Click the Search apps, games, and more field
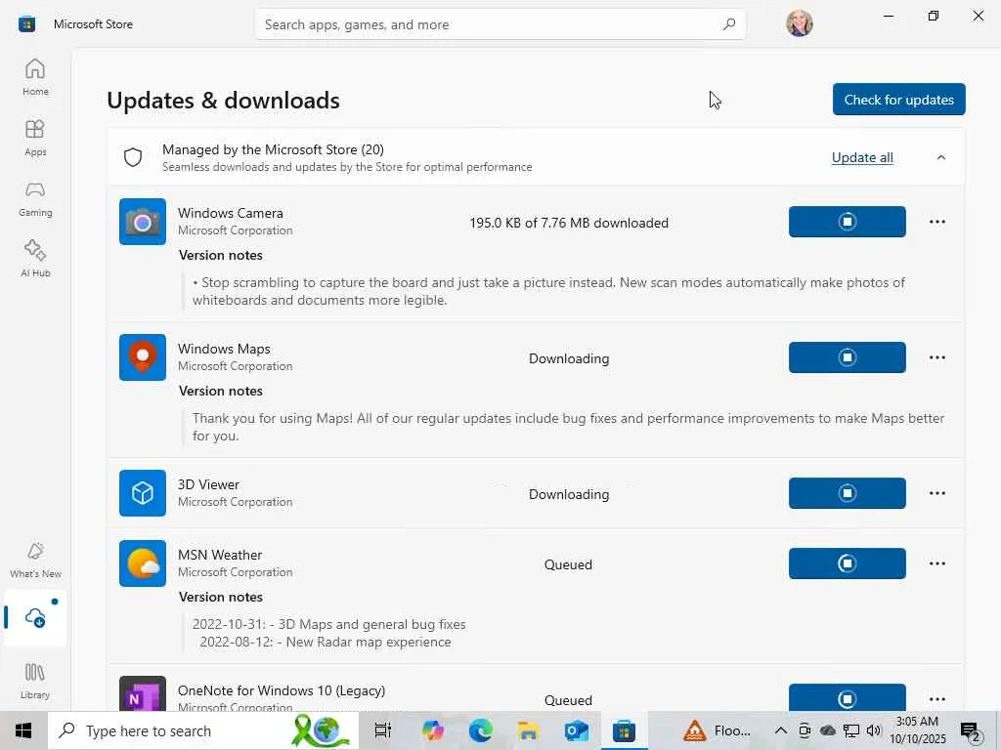Image resolution: width=1001 pixels, height=750 pixels. coord(500,24)
